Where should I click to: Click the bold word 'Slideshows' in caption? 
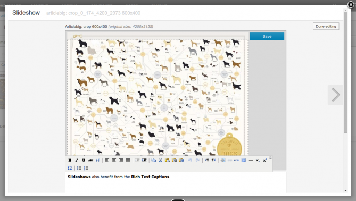79,177
